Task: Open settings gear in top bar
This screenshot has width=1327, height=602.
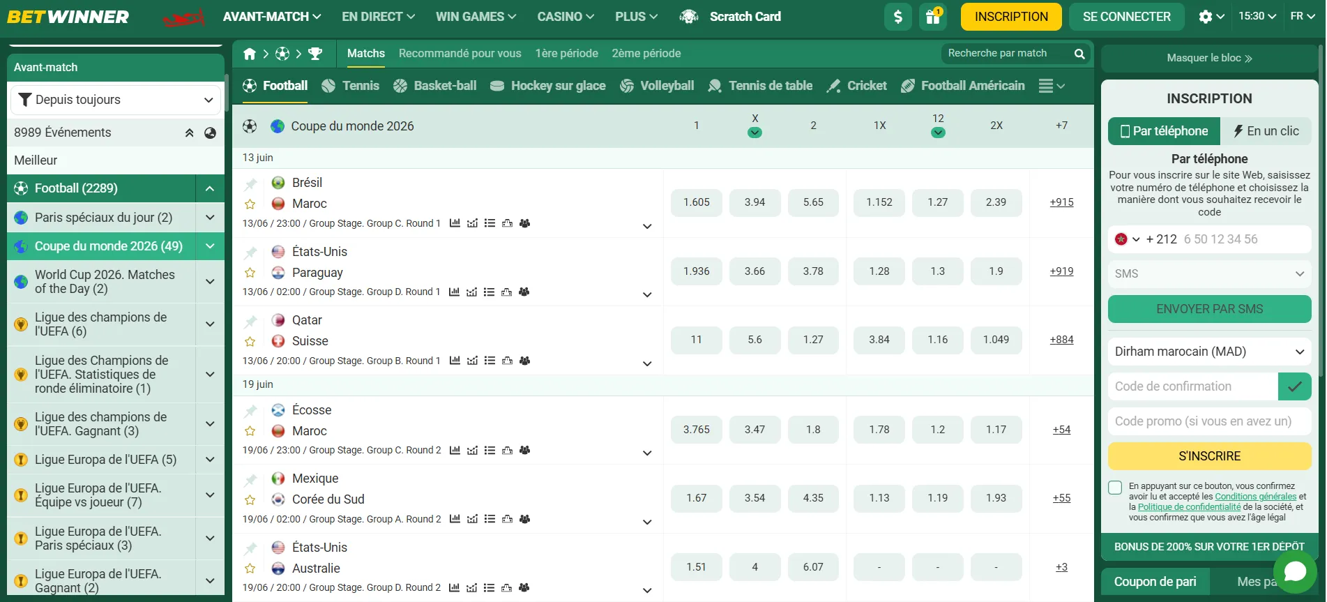Action: pyautogui.click(x=1206, y=16)
